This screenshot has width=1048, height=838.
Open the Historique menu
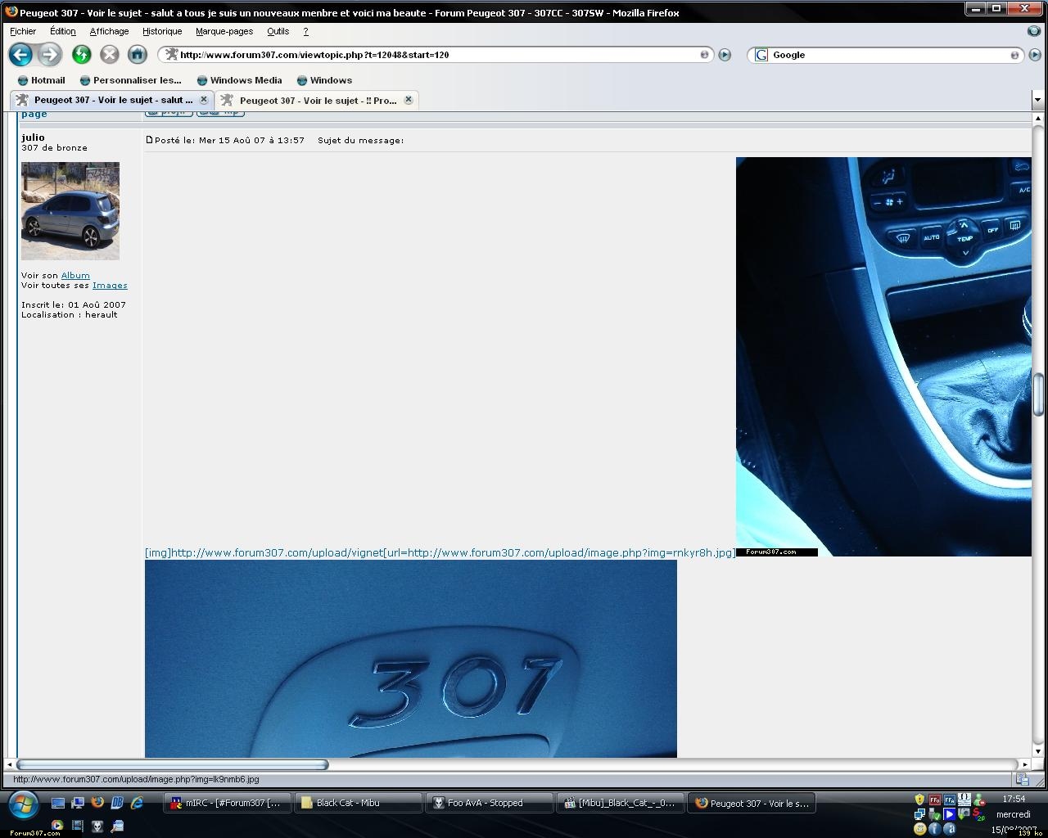tap(162, 31)
